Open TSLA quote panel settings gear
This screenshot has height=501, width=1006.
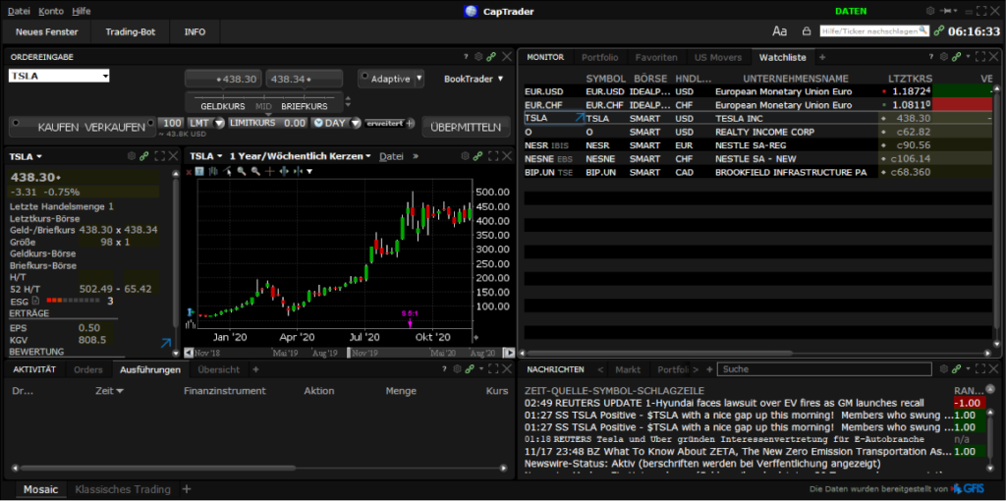tap(132, 156)
